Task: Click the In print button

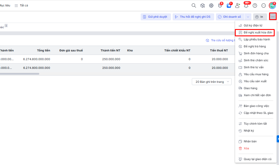Action: pos(260,17)
